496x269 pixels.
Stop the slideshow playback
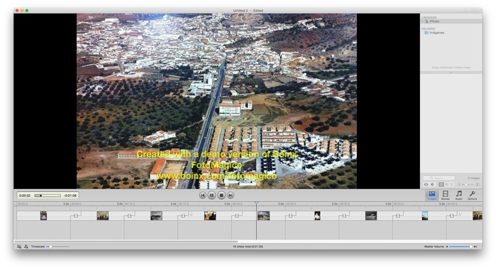[221, 195]
